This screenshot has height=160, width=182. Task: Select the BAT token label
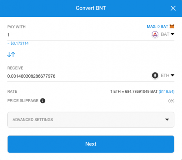165,34
